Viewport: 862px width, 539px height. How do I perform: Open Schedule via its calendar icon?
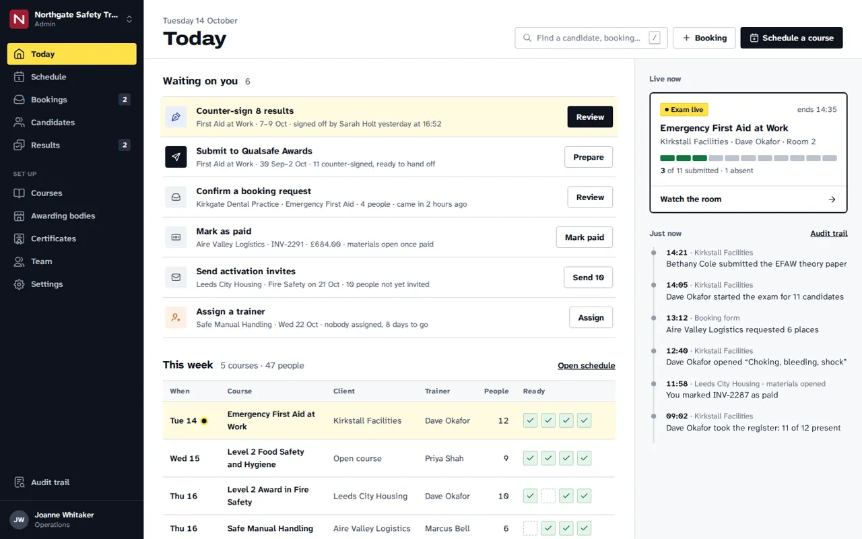pyautogui.click(x=19, y=77)
